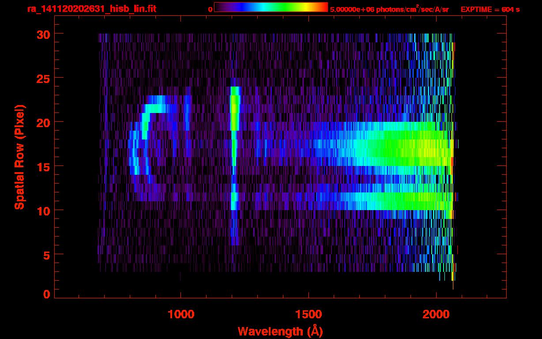This screenshot has width=542, height=339.
Task: Click the Spatial Row (Pixel) axis label
Action: click(19, 157)
